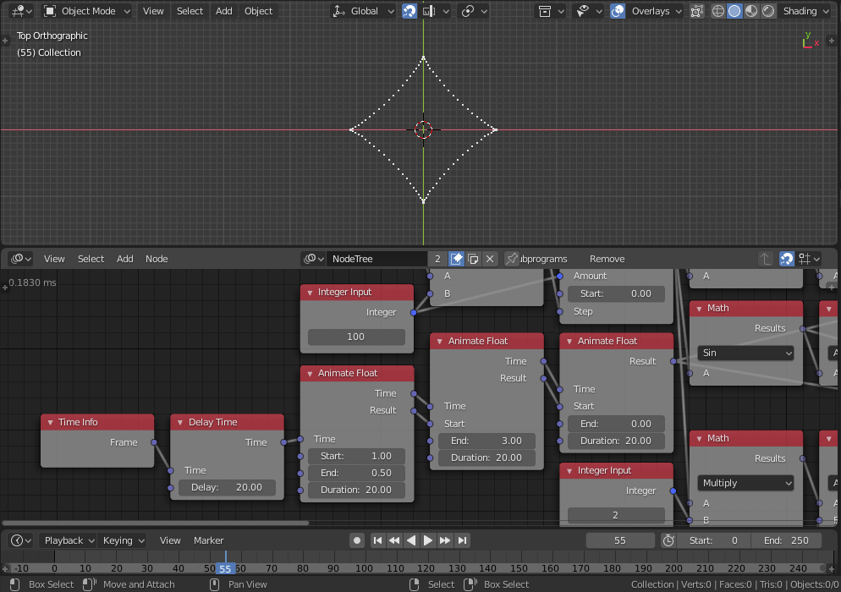The height and width of the screenshot is (592, 841).
Task: Open the Playback dropdown in the timeline
Action: point(68,540)
